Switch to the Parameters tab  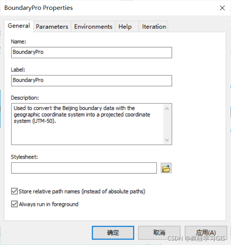(x=52, y=26)
